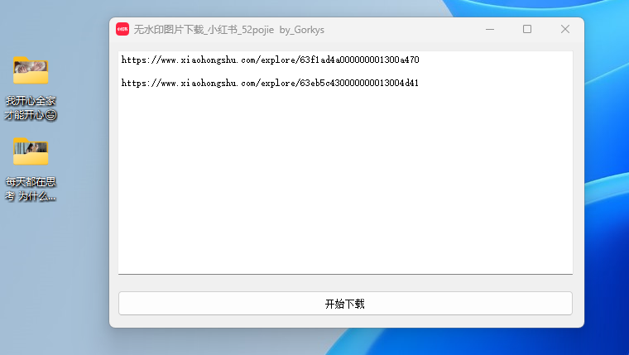Select the URL ending in 13004d41

(270, 83)
